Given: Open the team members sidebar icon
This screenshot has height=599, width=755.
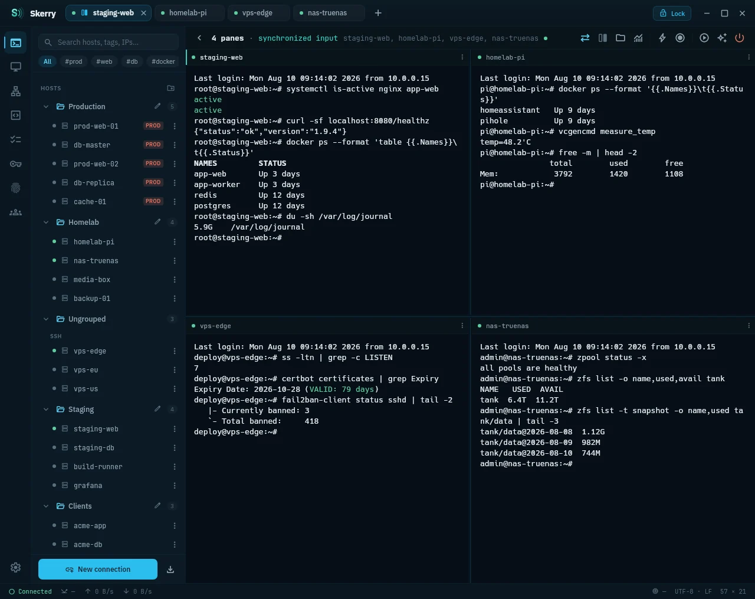Looking at the screenshot, I should [16, 212].
